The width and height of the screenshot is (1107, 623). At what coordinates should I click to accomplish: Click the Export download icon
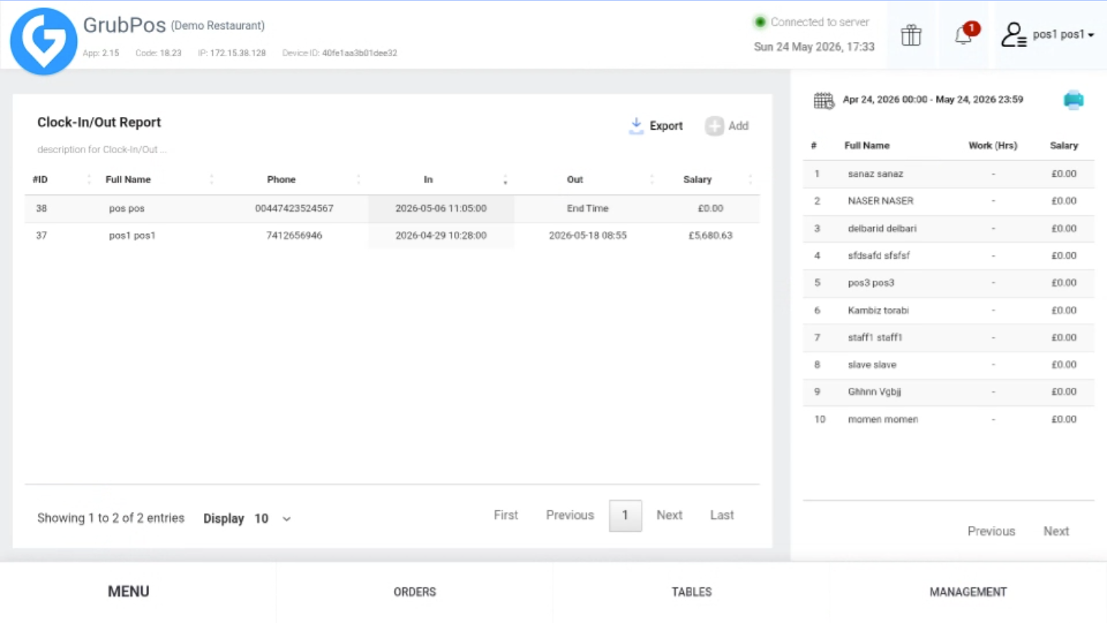[x=636, y=126]
